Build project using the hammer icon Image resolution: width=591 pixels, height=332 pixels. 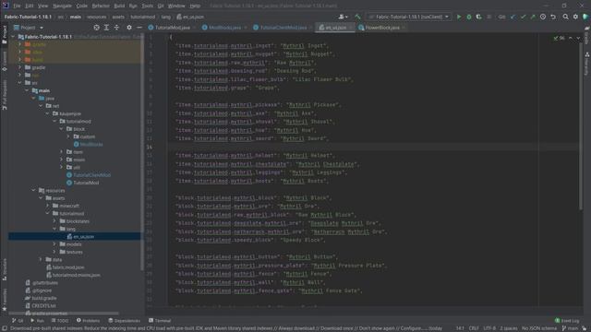[357, 17]
